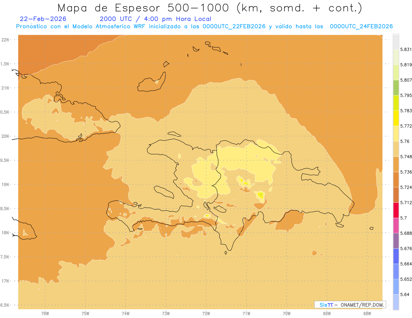Click the legend value '5.819'

click(406, 64)
